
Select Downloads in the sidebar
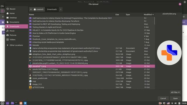pos(16,27)
